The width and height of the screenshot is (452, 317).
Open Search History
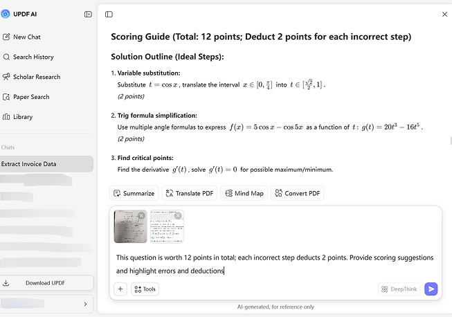[33, 57]
